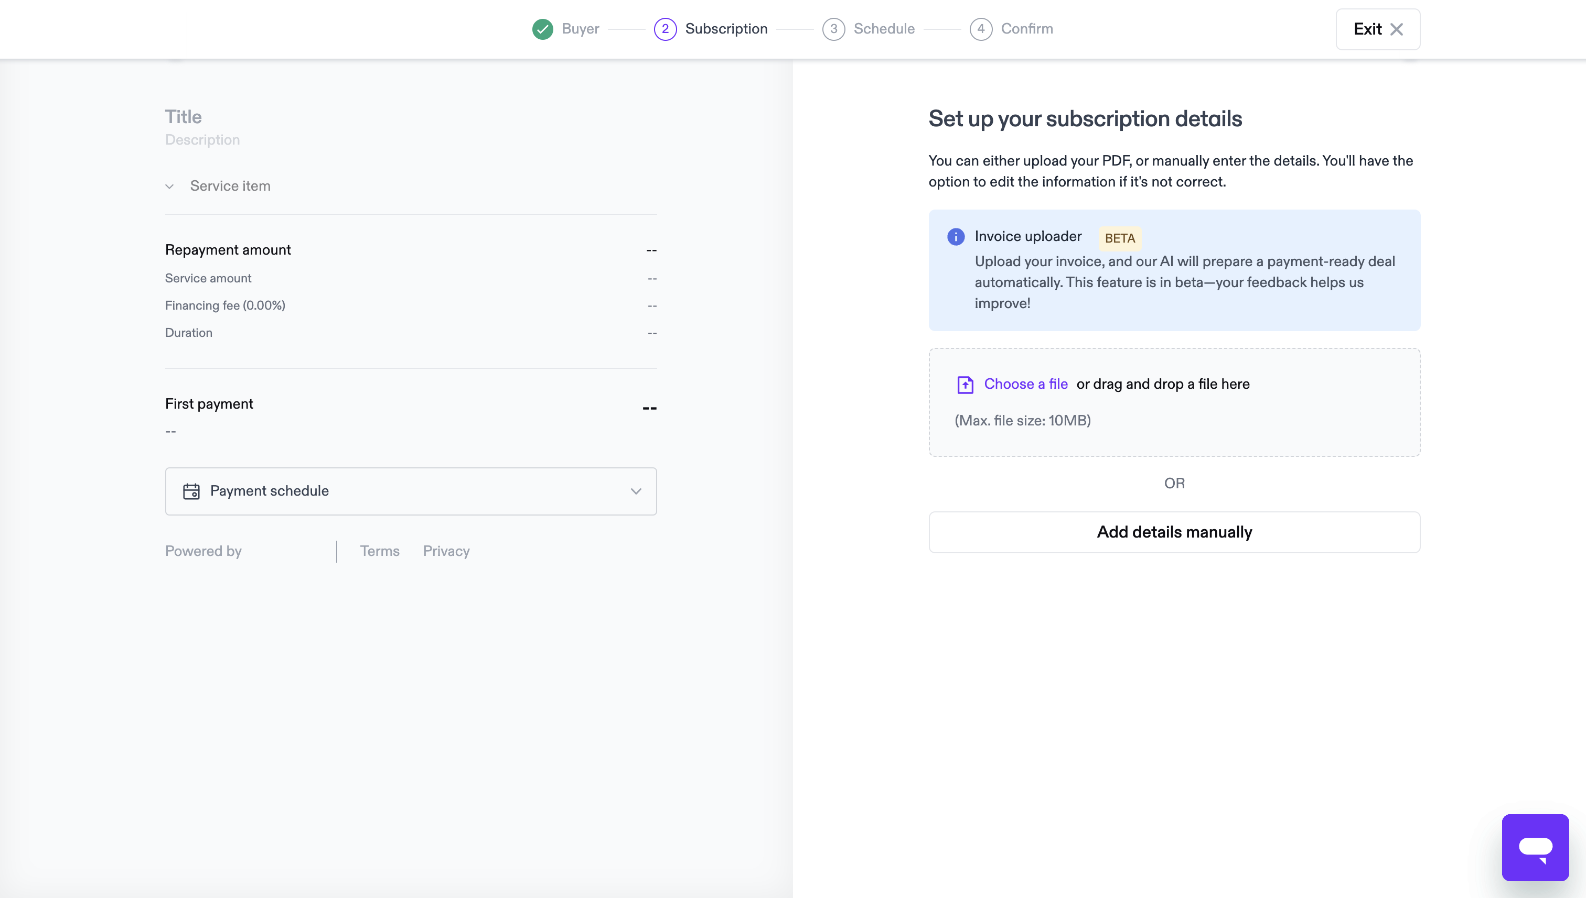Click the Powered by text
Screen dimensions: 1586x898
point(203,551)
